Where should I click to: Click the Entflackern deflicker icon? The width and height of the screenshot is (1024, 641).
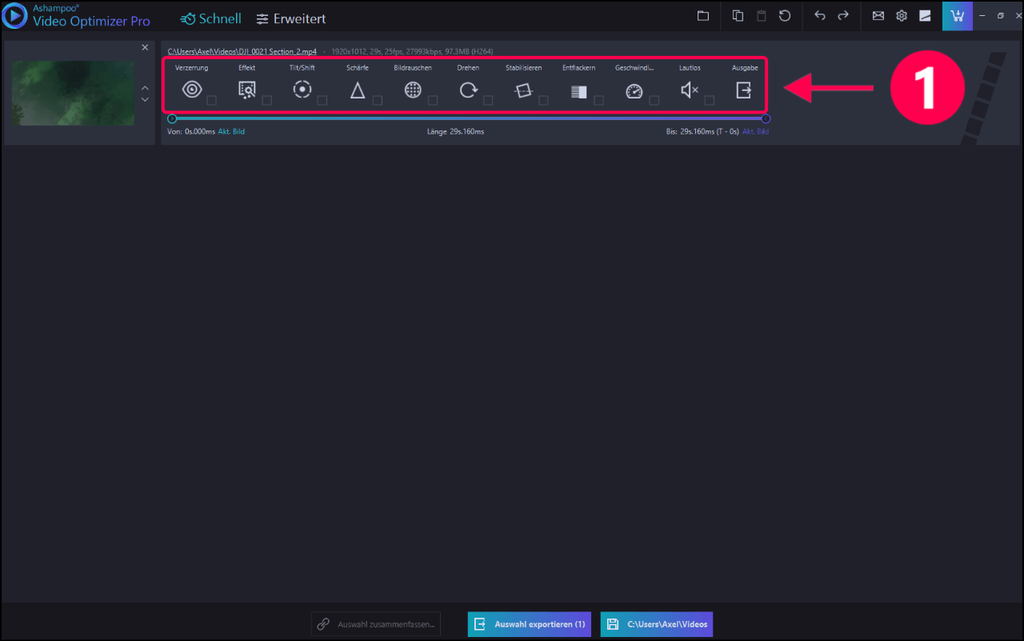point(578,91)
